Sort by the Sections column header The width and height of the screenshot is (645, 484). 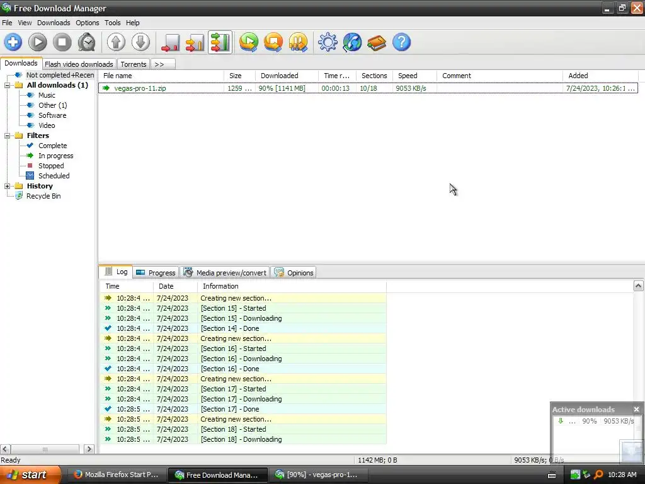[374, 76]
